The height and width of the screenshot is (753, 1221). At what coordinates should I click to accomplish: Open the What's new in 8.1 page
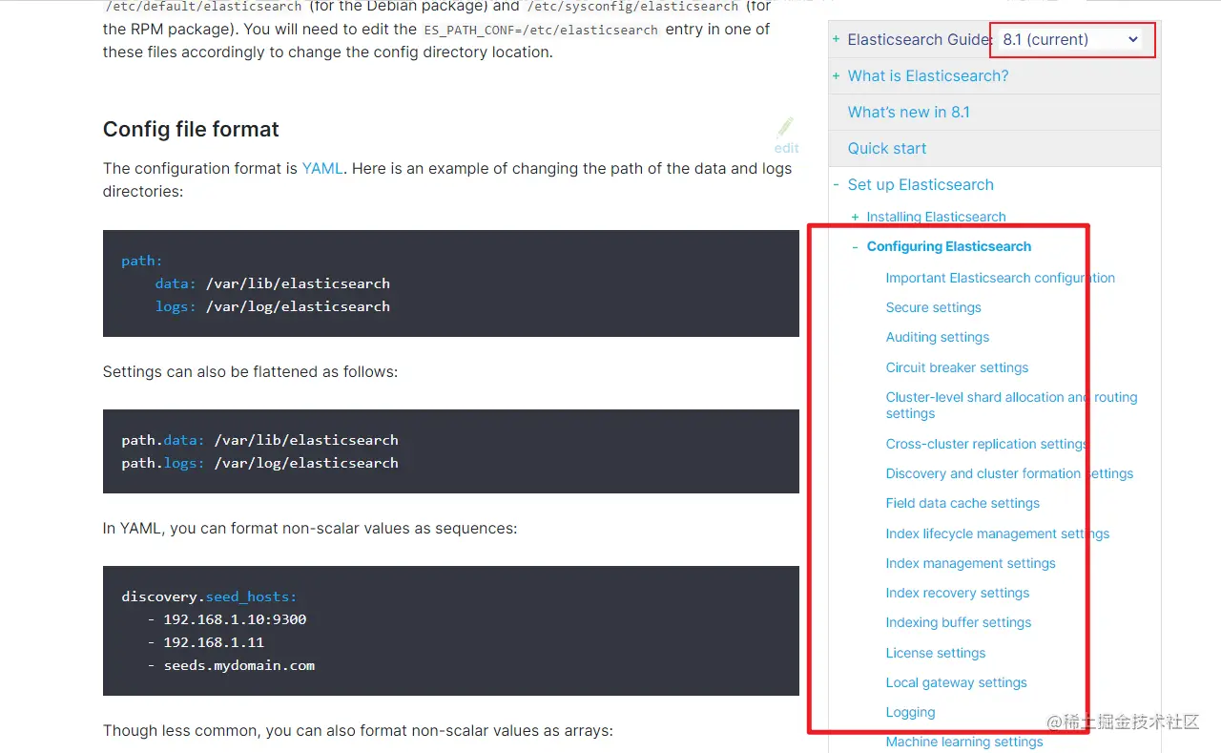[x=908, y=112]
